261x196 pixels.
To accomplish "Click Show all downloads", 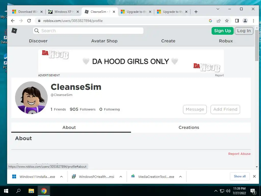I will (240, 176).
